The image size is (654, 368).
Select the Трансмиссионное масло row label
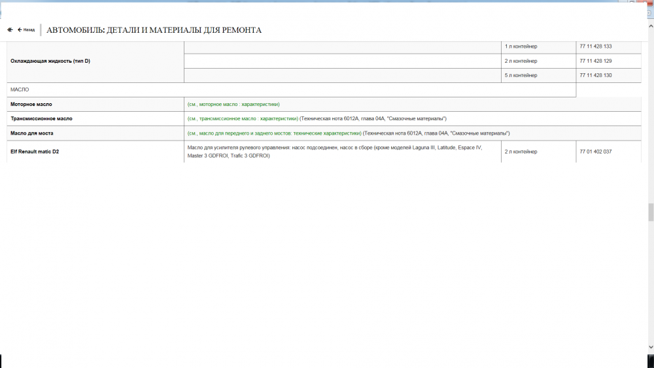(x=41, y=119)
